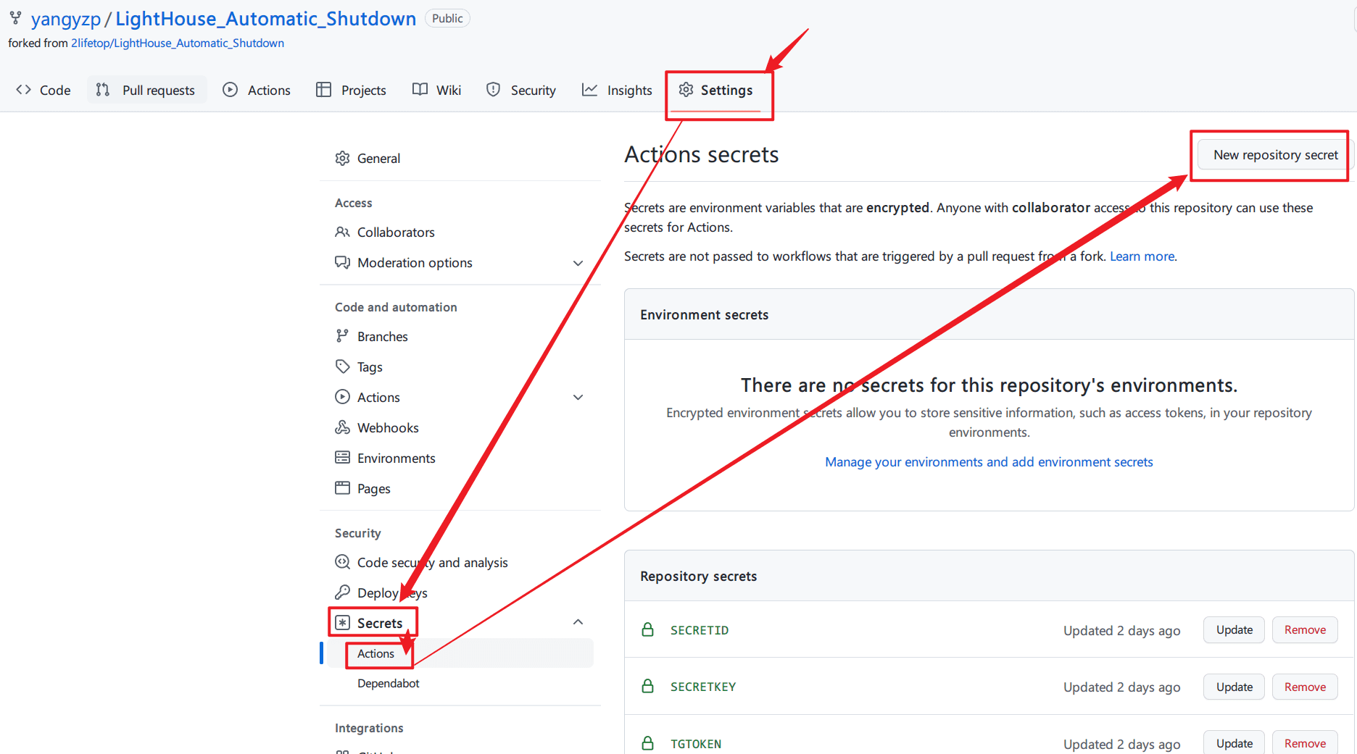Screen dimensions: 1357x754
Task: Switch to the Projects tab
Action: 352,90
